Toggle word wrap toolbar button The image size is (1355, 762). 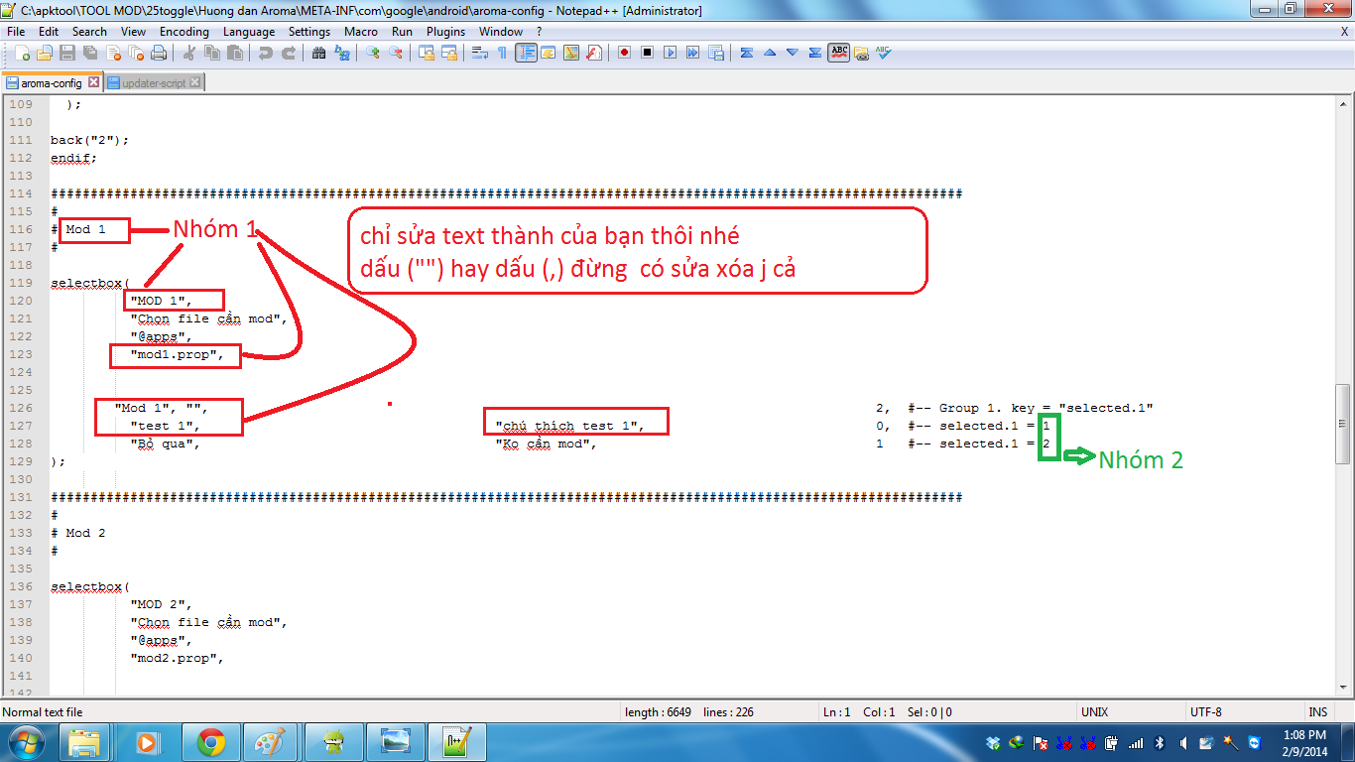coord(479,53)
